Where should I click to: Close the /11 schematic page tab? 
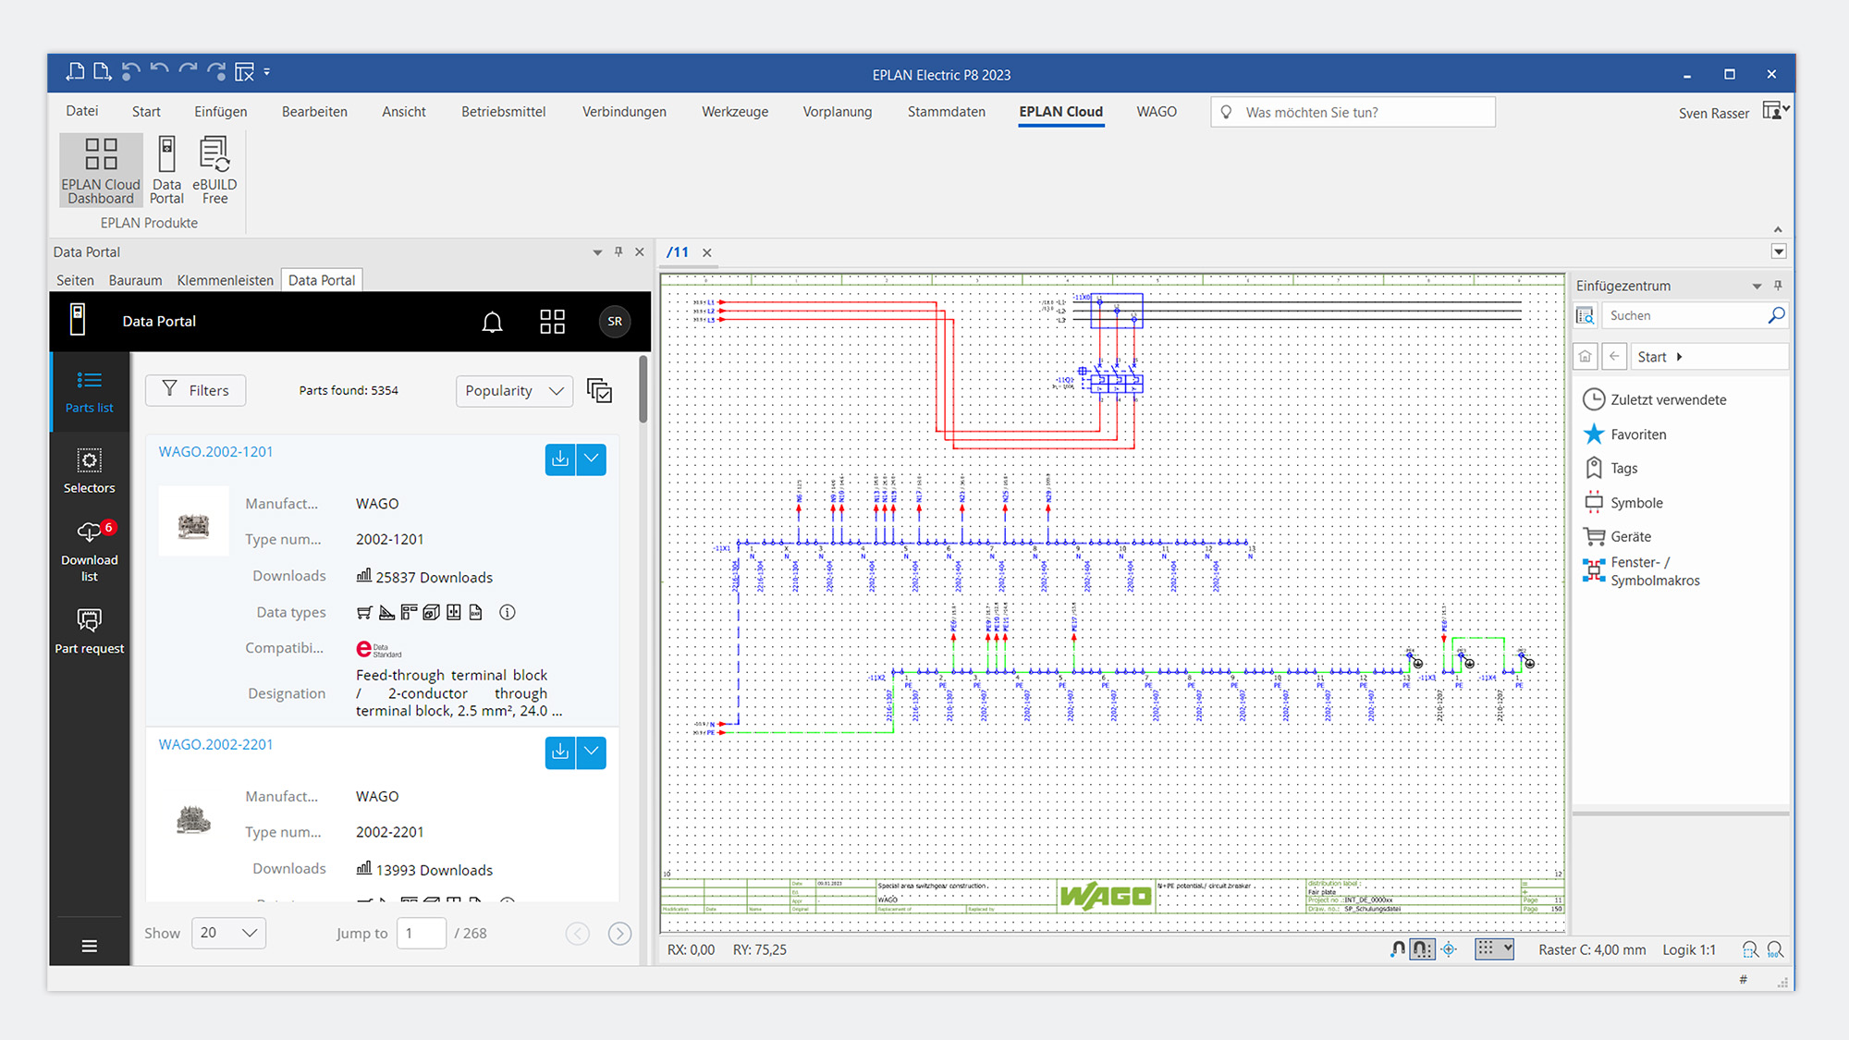tap(707, 252)
